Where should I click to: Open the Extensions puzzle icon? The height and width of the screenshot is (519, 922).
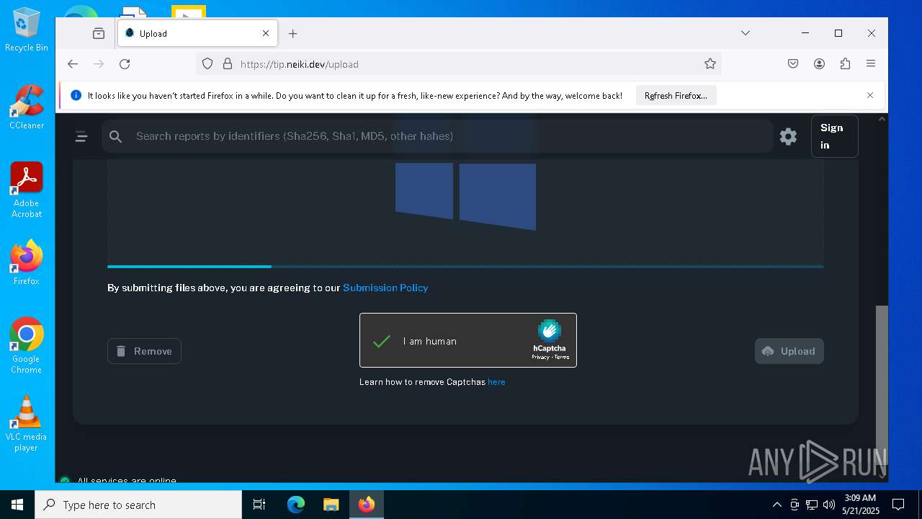click(x=845, y=64)
